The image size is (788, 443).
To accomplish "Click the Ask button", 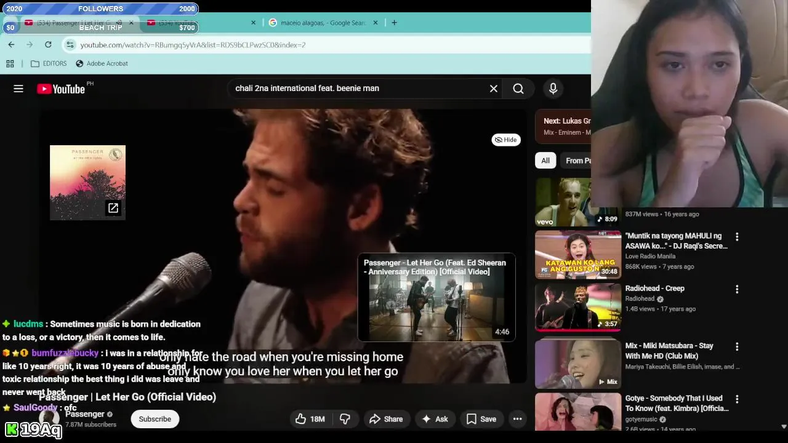I will pyautogui.click(x=435, y=419).
